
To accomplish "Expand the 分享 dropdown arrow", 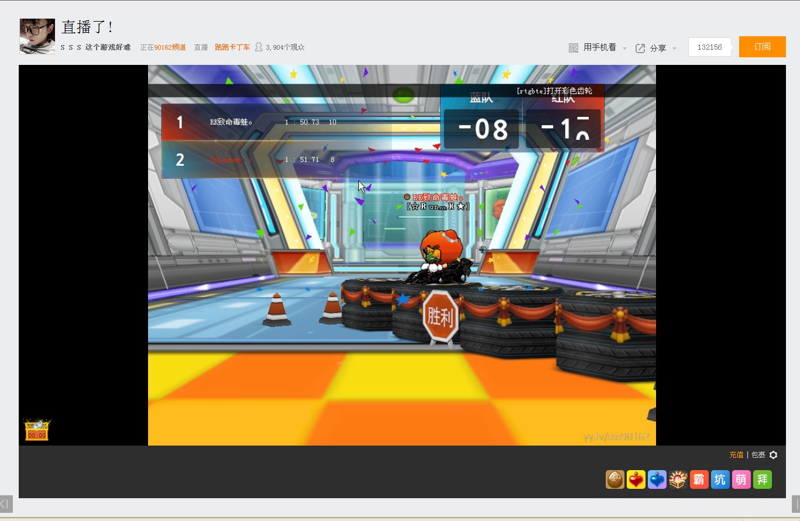I will point(674,49).
